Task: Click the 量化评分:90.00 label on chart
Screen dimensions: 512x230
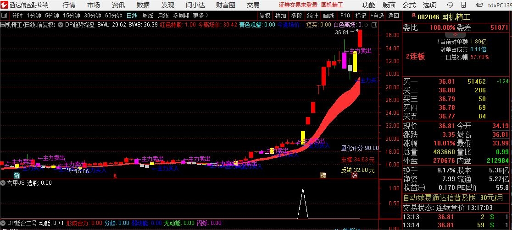Action: (x=360, y=148)
